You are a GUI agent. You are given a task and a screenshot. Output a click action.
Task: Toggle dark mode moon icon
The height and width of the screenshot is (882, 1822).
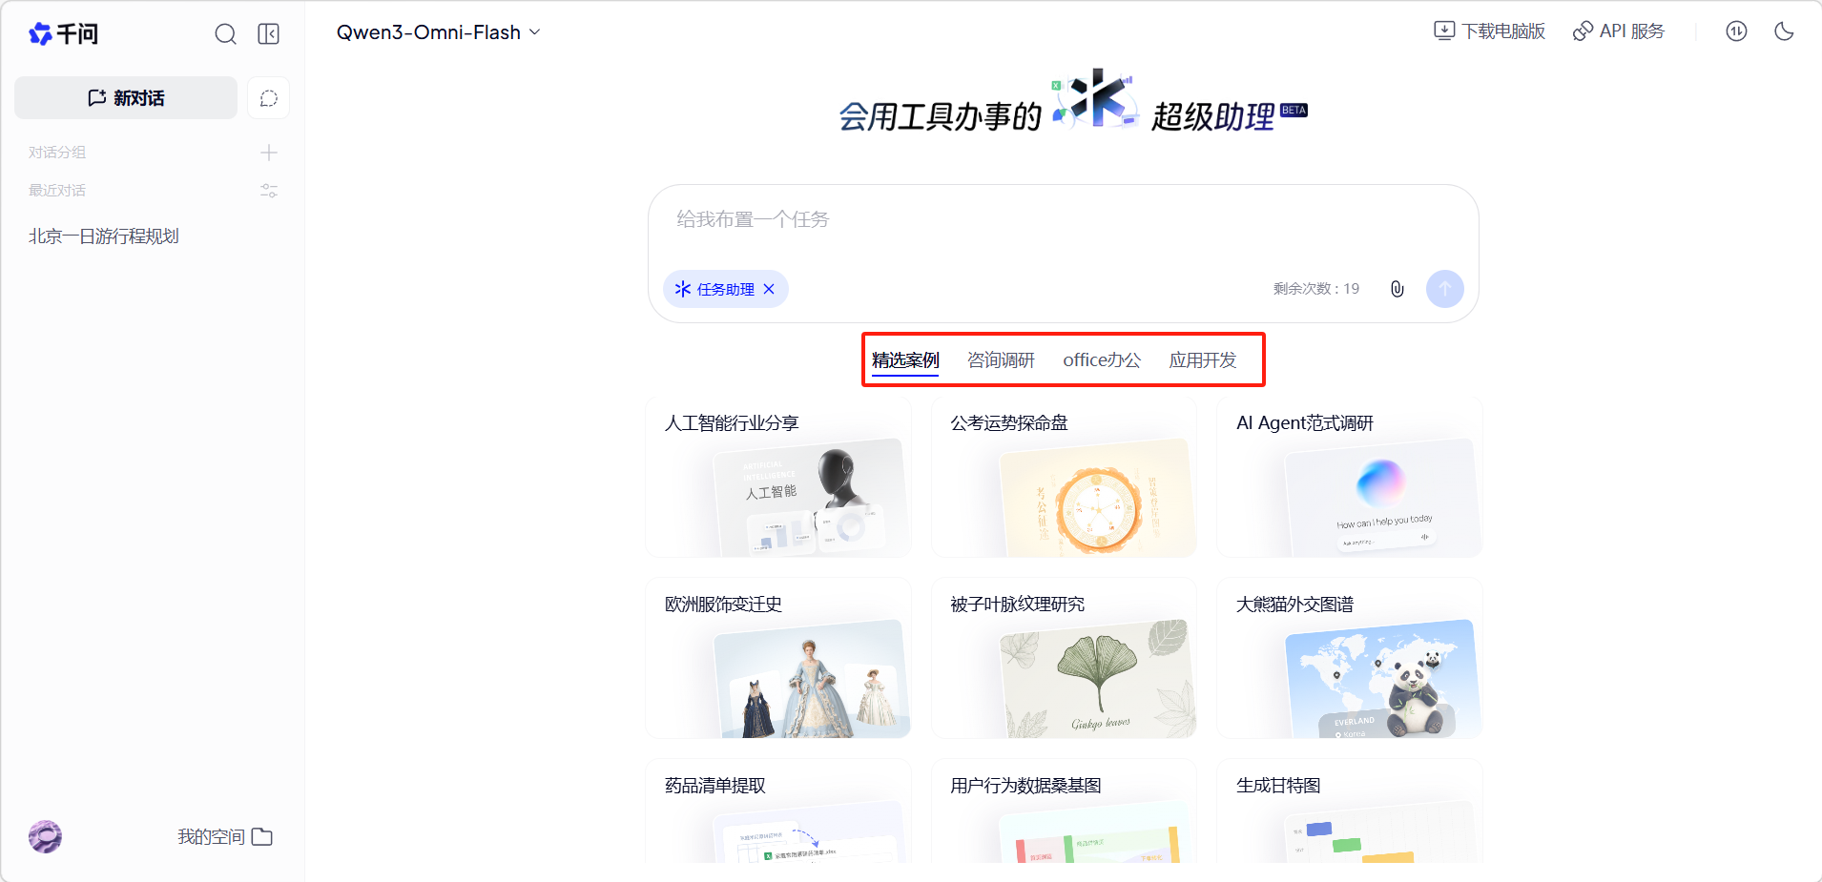1784,31
